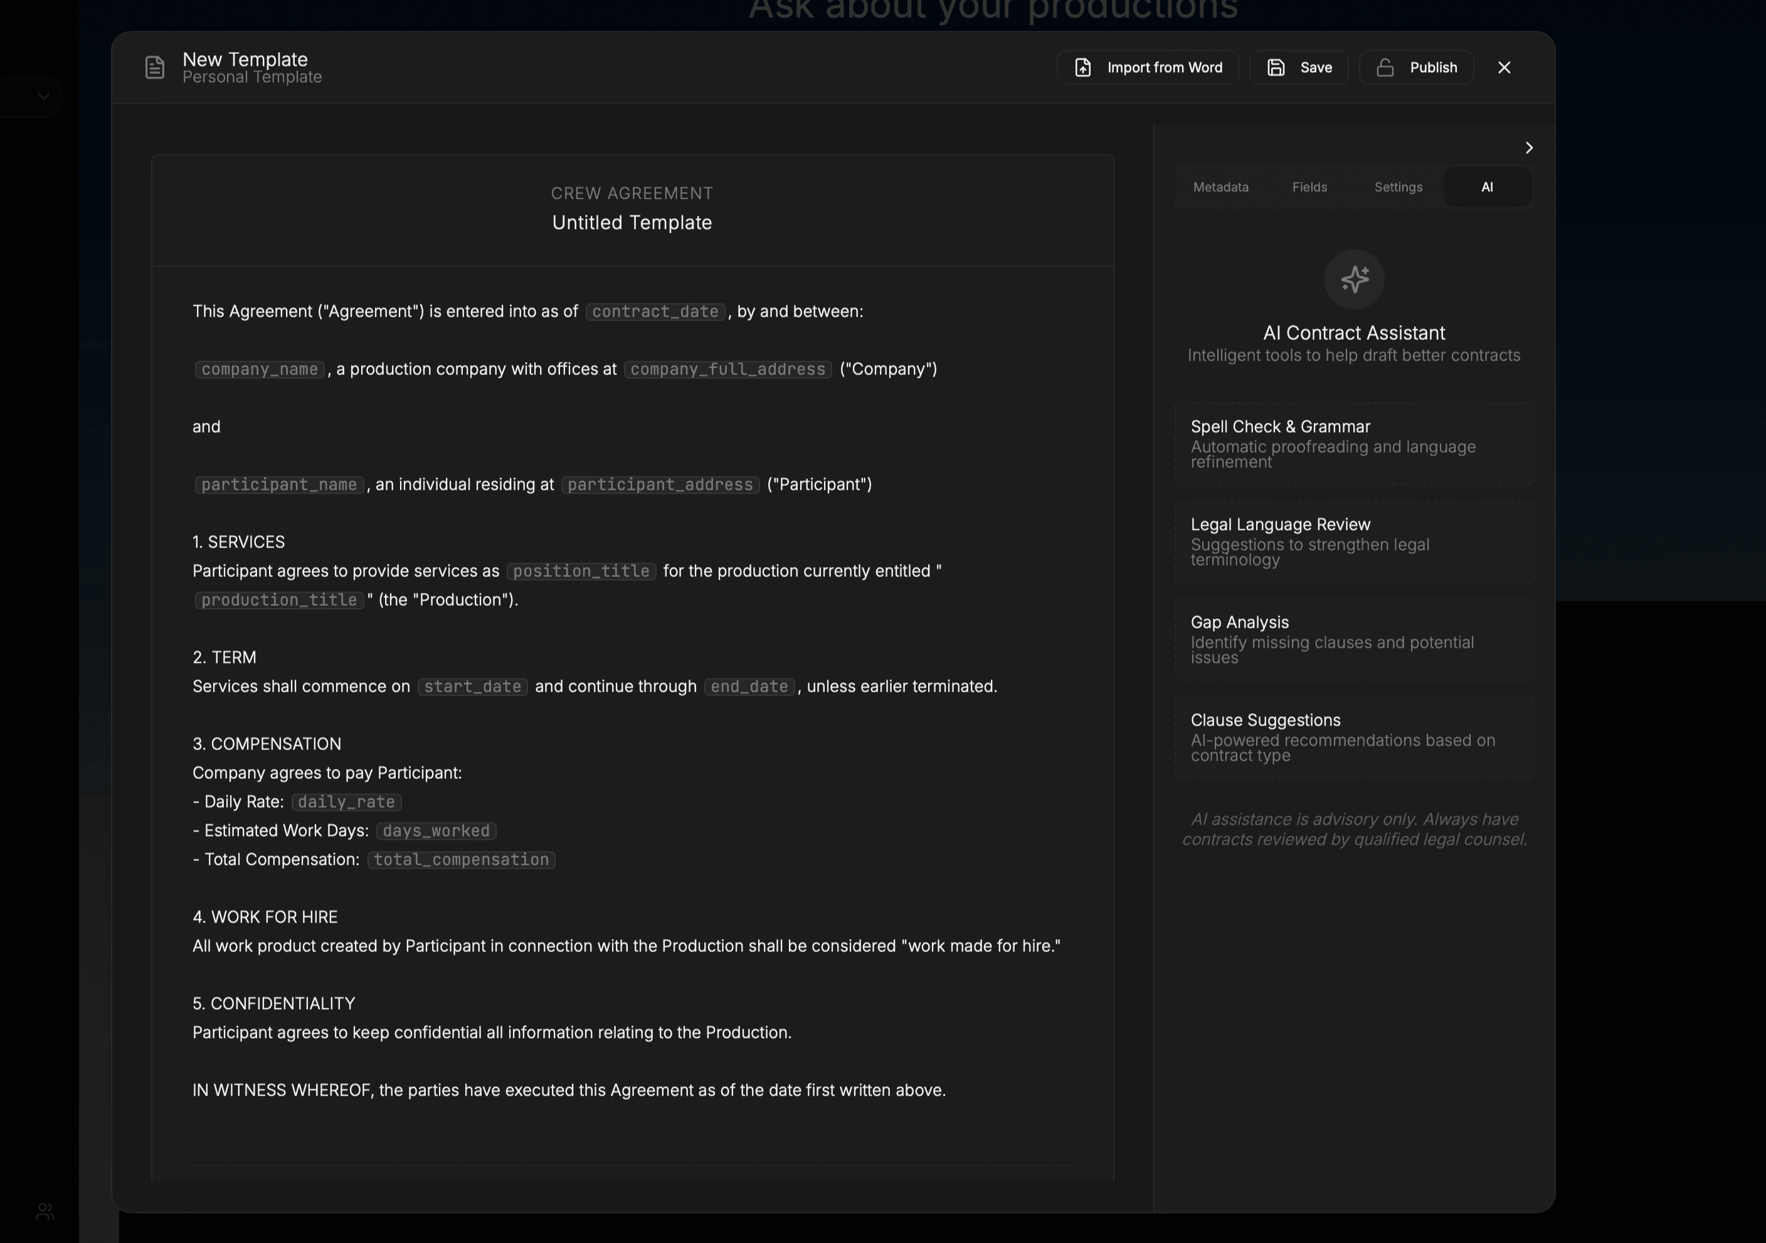
Task: Click the users icon at bottom left
Action: (45, 1212)
